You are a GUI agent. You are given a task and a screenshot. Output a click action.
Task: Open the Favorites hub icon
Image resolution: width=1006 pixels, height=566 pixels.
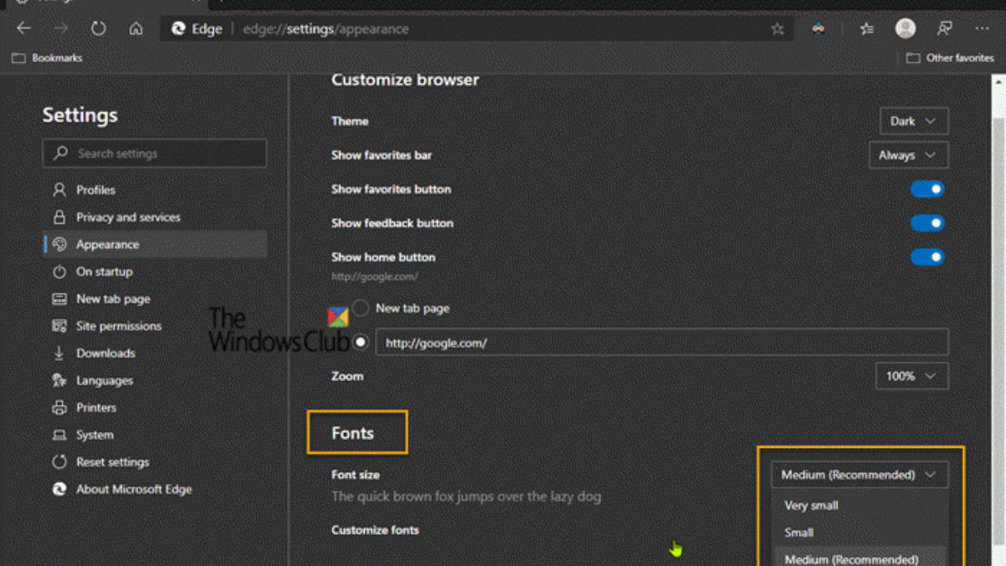coord(867,29)
